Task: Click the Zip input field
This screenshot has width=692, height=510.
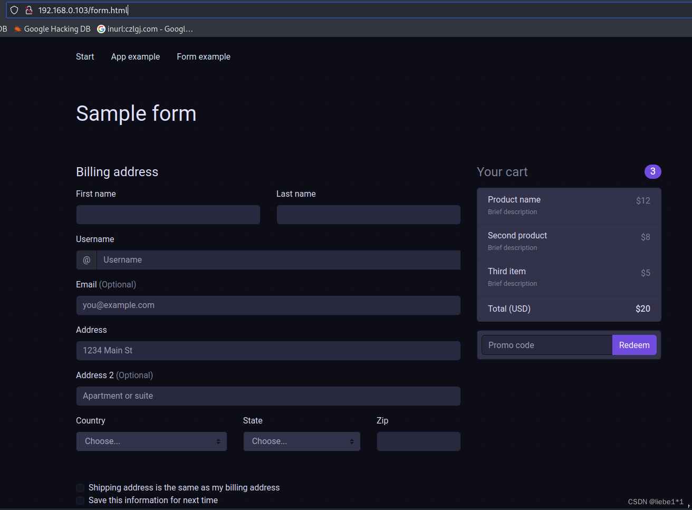Action: click(419, 441)
